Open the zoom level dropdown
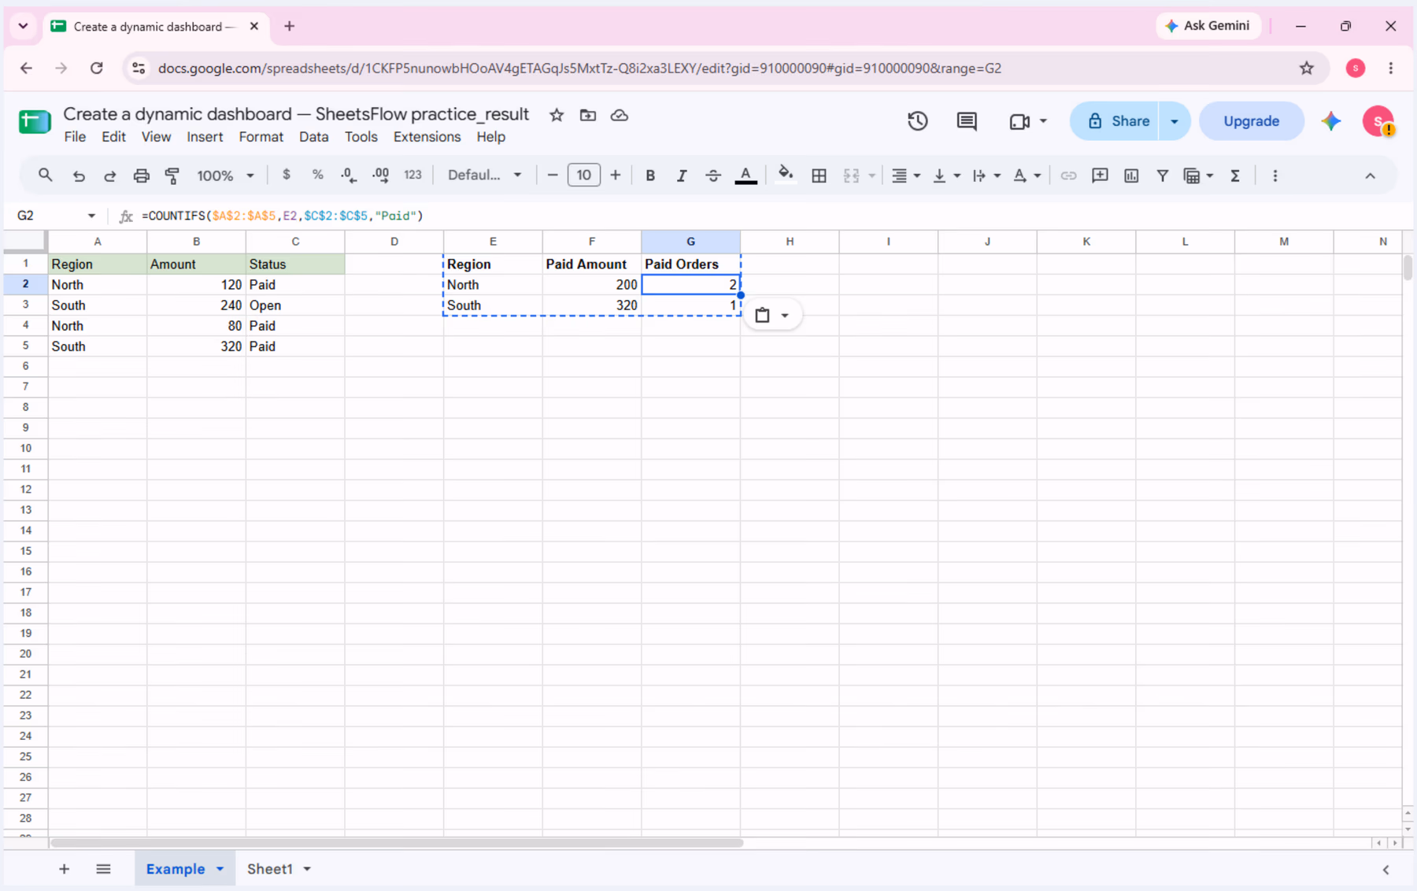Viewport: 1417px width, 891px height. point(225,176)
